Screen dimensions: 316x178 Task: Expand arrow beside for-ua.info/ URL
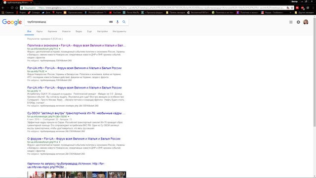(x=40, y=91)
